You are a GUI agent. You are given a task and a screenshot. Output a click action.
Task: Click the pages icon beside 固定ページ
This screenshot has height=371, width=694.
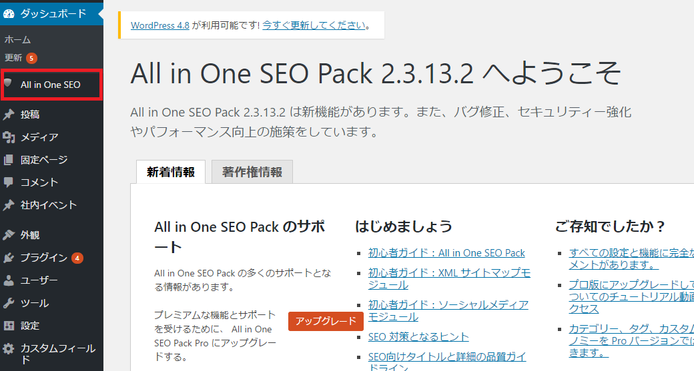point(9,160)
